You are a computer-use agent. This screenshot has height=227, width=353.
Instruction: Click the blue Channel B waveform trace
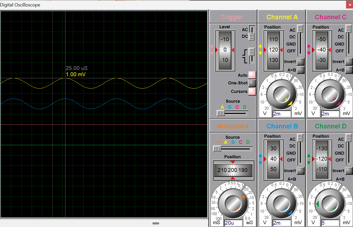click(x=104, y=104)
